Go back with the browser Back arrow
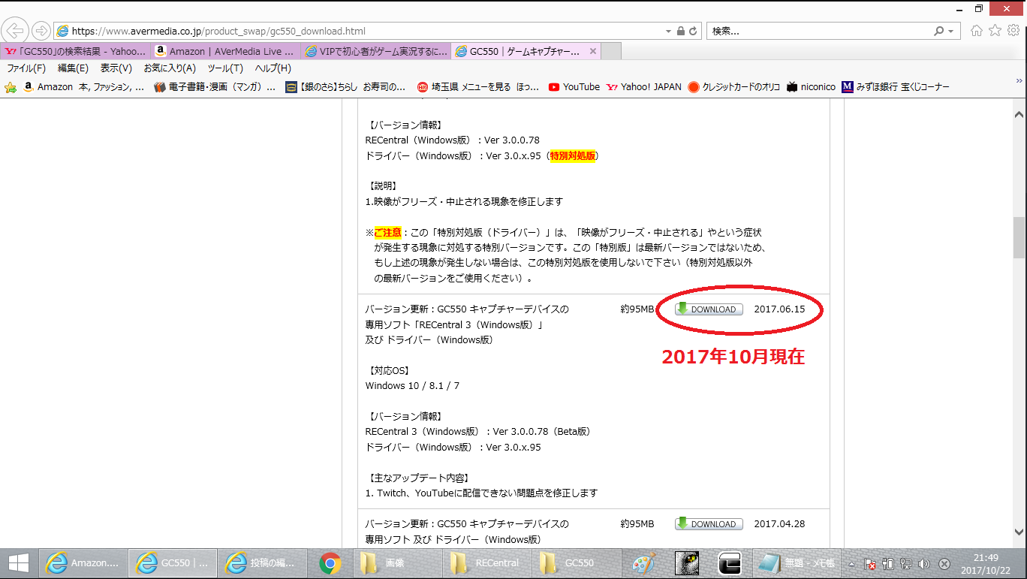This screenshot has height=579, width=1027. (16, 31)
